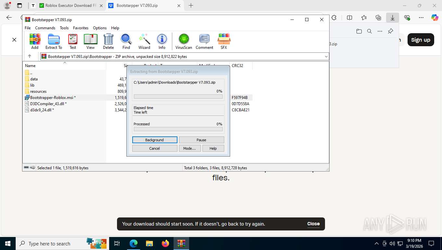Open the Collections icon in Edge toolbar
Screen dimensions: 442x250
[x=378, y=18]
